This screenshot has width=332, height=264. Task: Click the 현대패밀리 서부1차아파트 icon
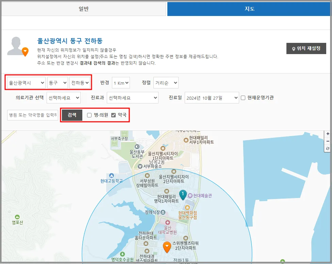[186, 140]
